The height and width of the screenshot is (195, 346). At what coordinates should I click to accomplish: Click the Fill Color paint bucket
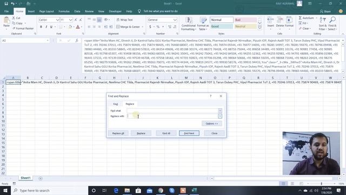point(70,27)
